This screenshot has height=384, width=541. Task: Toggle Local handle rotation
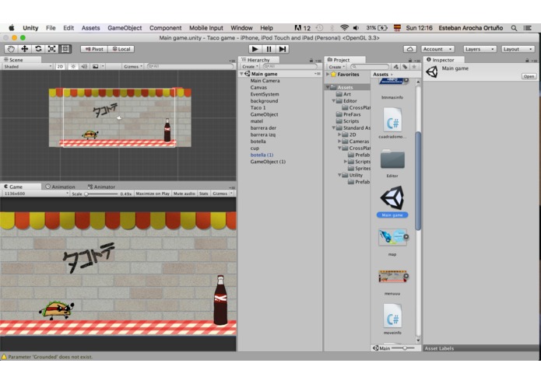121,49
